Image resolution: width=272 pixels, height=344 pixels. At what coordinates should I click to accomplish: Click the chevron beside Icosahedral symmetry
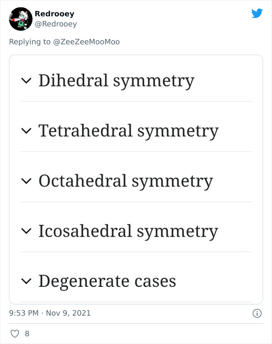click(26, 231)
